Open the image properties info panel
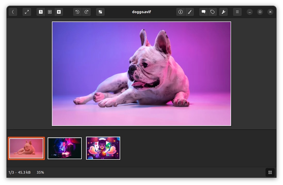 [181, 12]
